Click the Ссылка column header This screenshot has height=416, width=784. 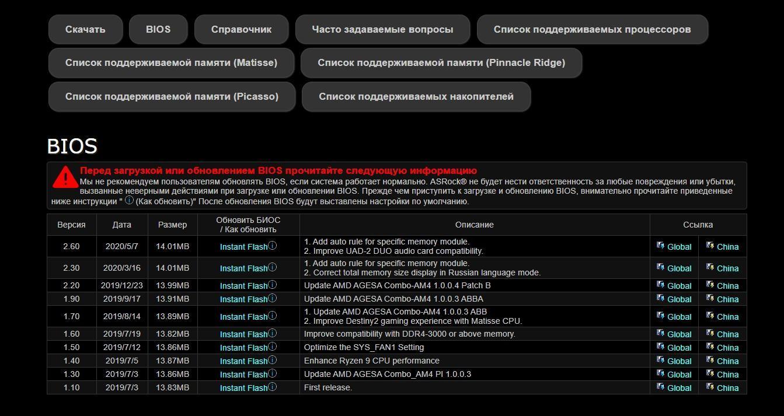tap(698, 225)
